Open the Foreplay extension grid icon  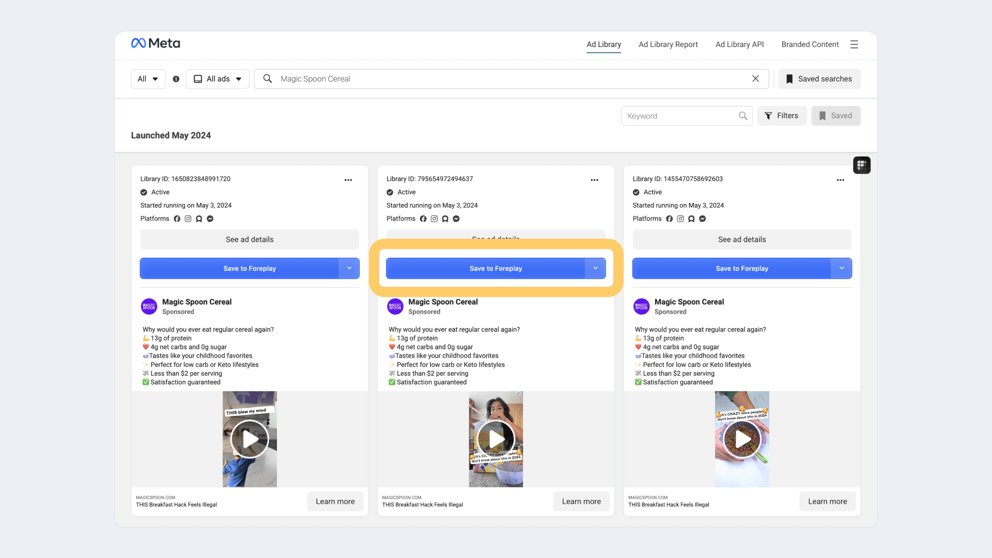(861, 165)
